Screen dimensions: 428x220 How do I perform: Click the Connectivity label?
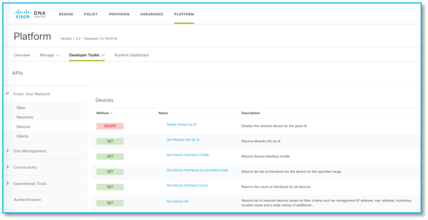tap(25, 167)
